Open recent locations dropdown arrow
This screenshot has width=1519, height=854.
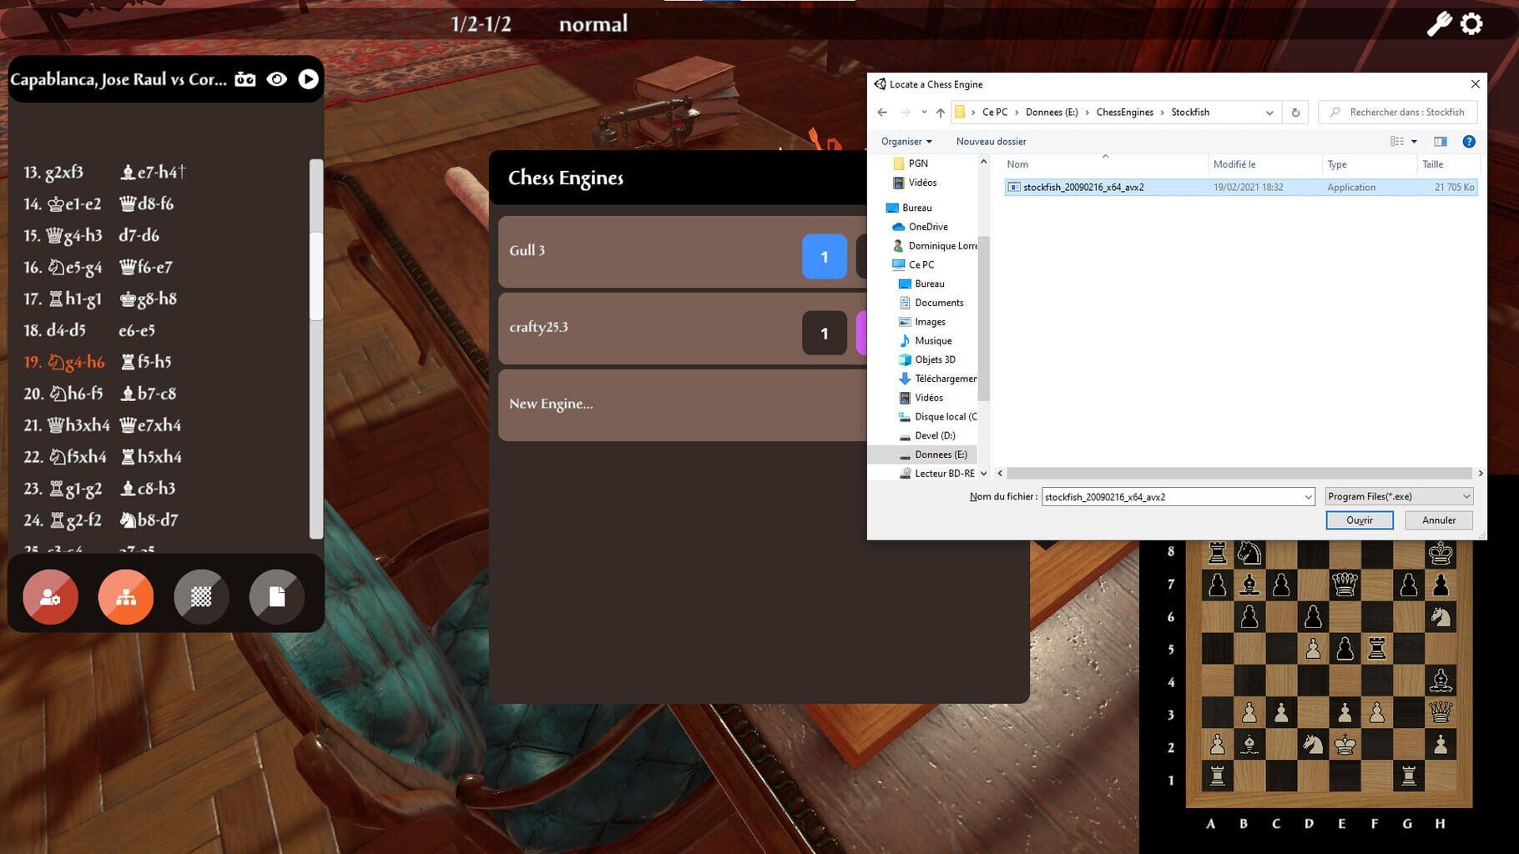click(x=924, y=112)
